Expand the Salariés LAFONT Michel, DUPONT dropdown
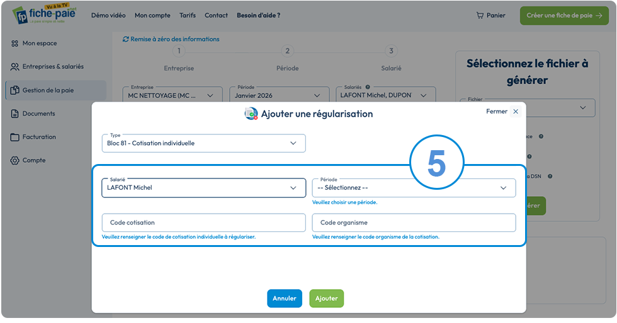Viewport: 617px width, 323px height. [385, 96]
